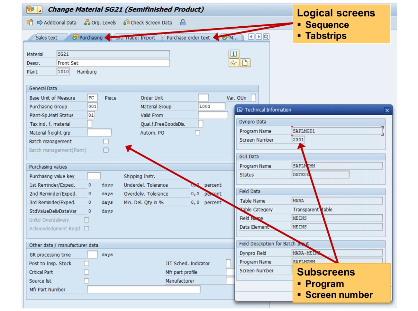Click the Mfr Part Number input field
The image size is (418, 311).
point(144,289)
